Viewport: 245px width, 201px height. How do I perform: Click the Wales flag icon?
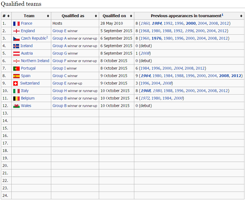16,106
